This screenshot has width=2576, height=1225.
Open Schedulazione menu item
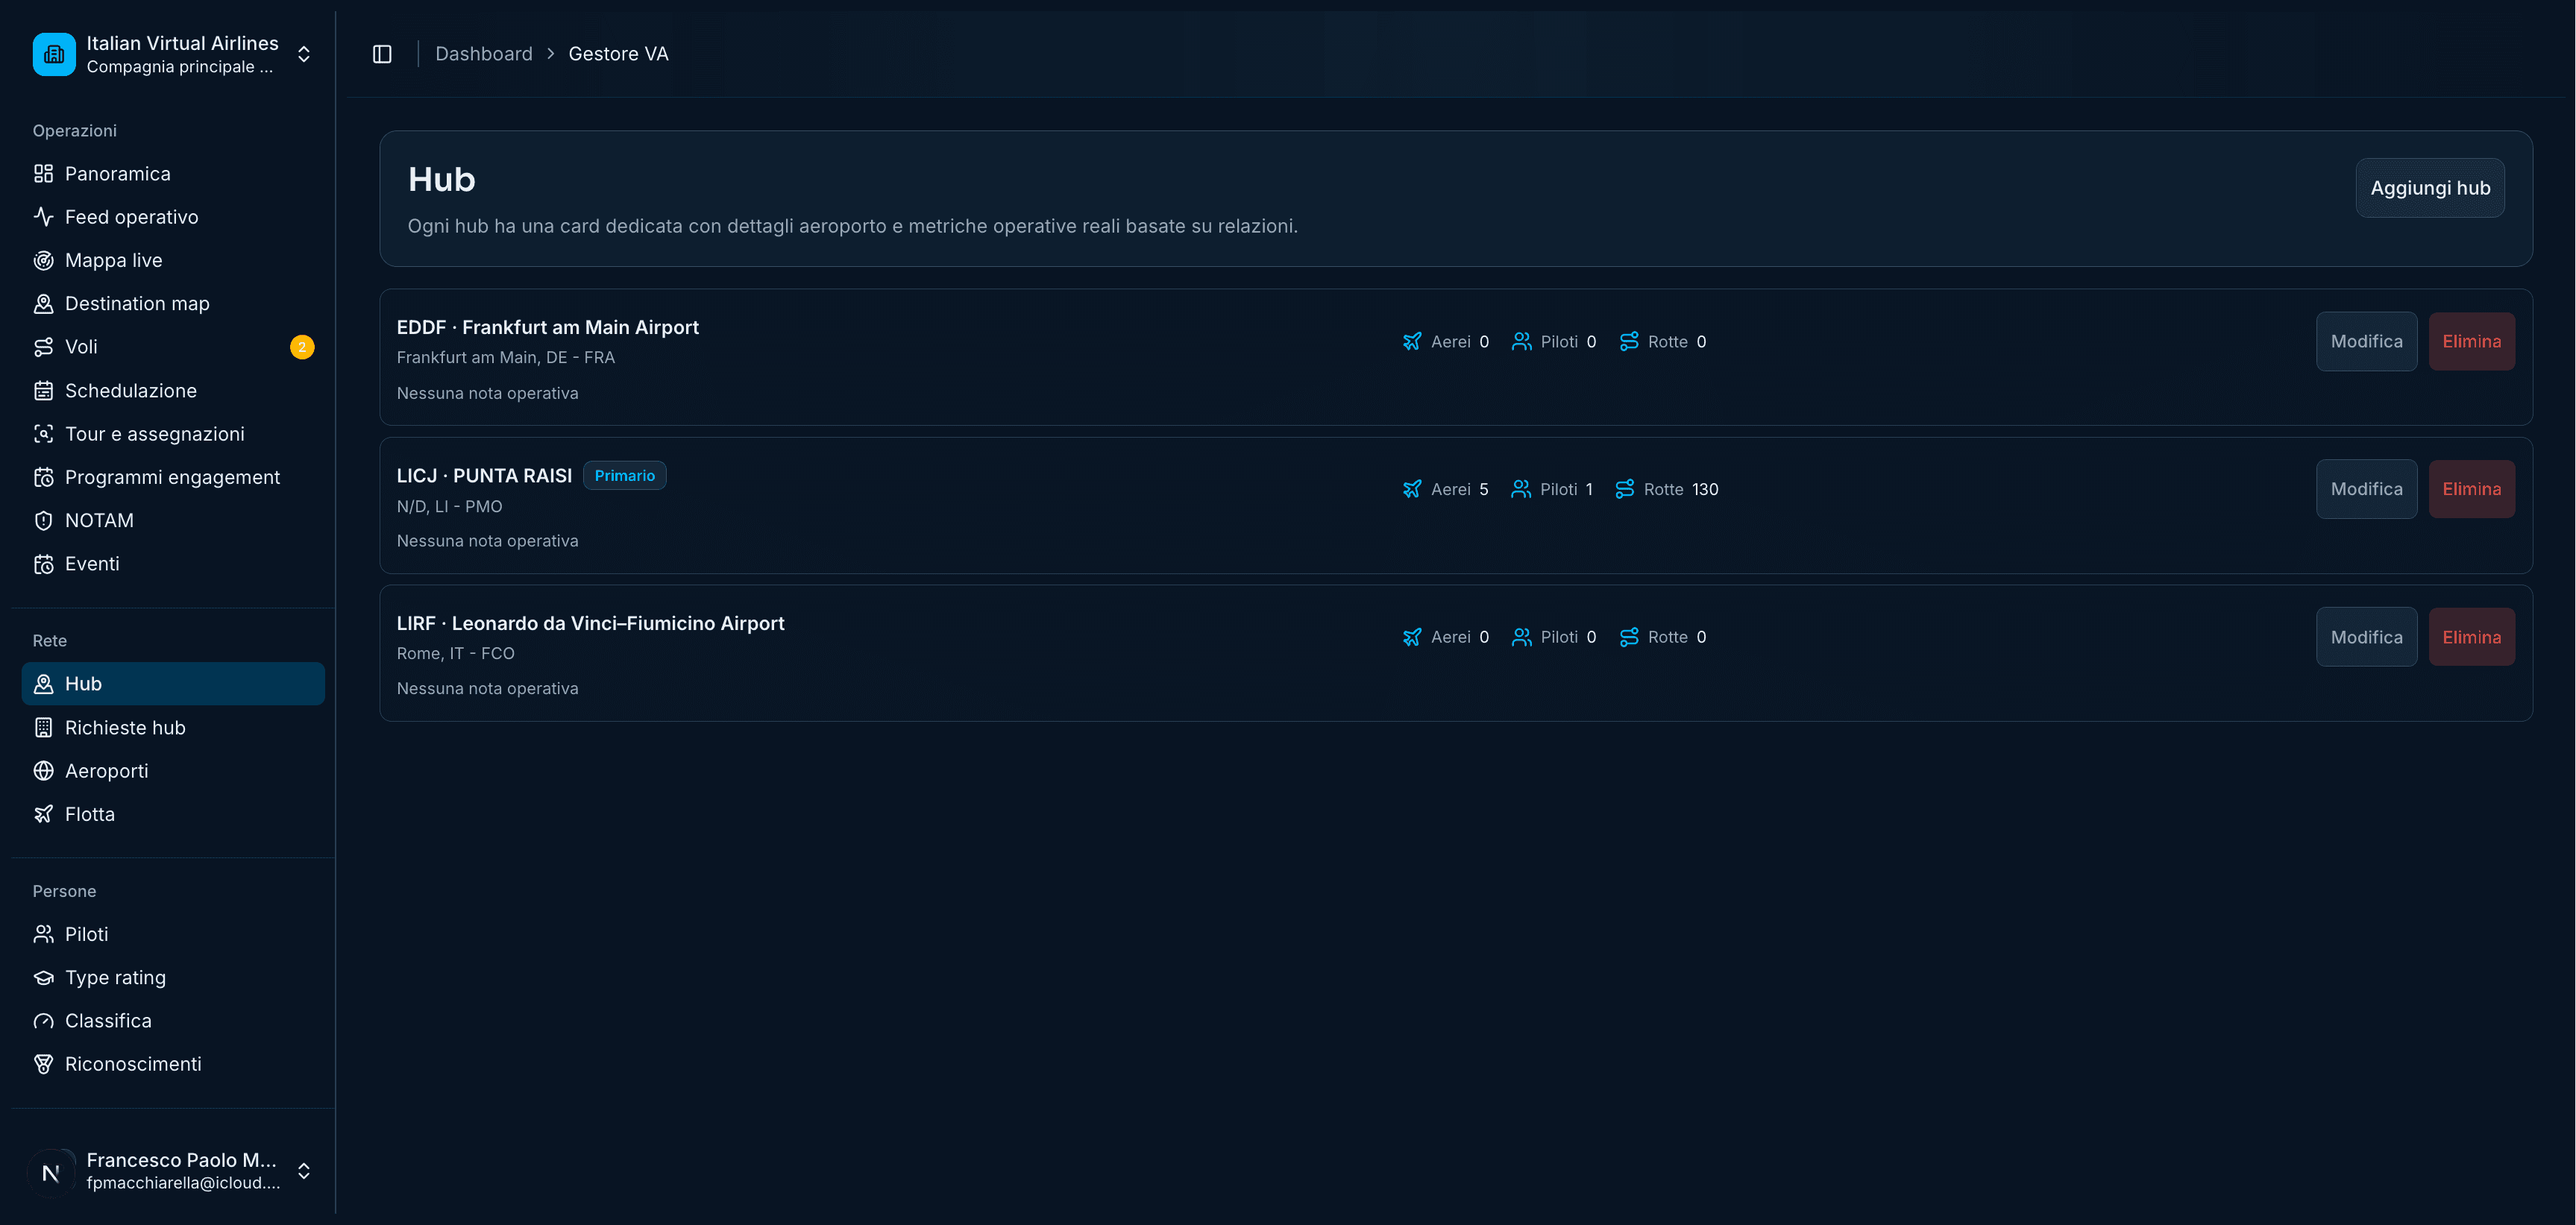173,391
